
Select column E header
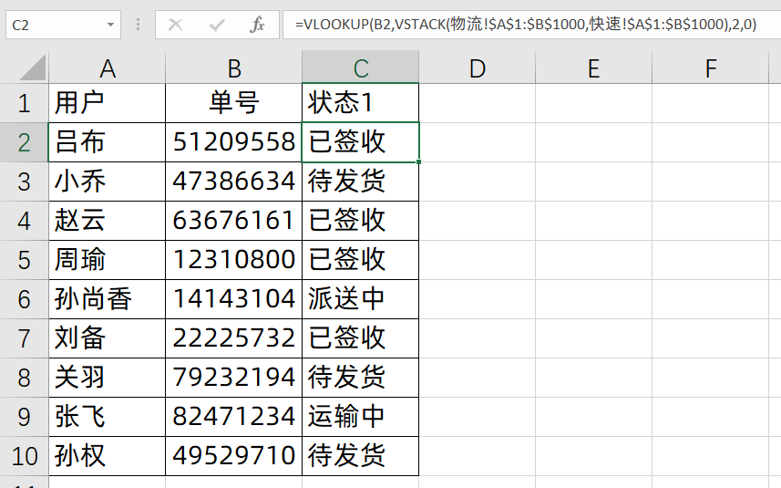pos(593,67)
